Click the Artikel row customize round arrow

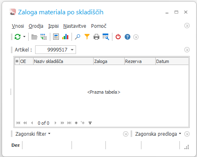(x=187, y=49)
